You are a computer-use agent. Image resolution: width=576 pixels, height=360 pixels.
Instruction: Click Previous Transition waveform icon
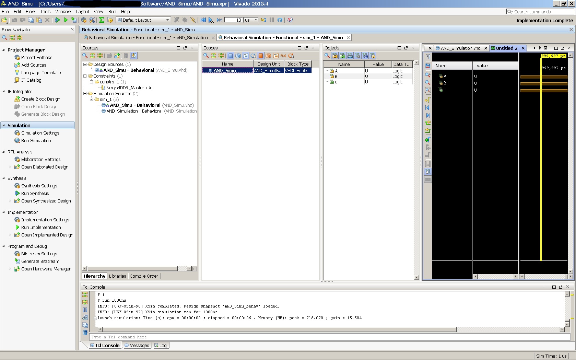click(x=428, y=123)
